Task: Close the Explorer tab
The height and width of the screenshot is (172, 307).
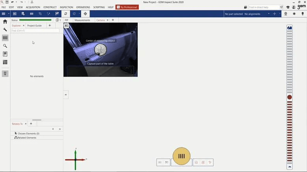Action: coord(24,26)
